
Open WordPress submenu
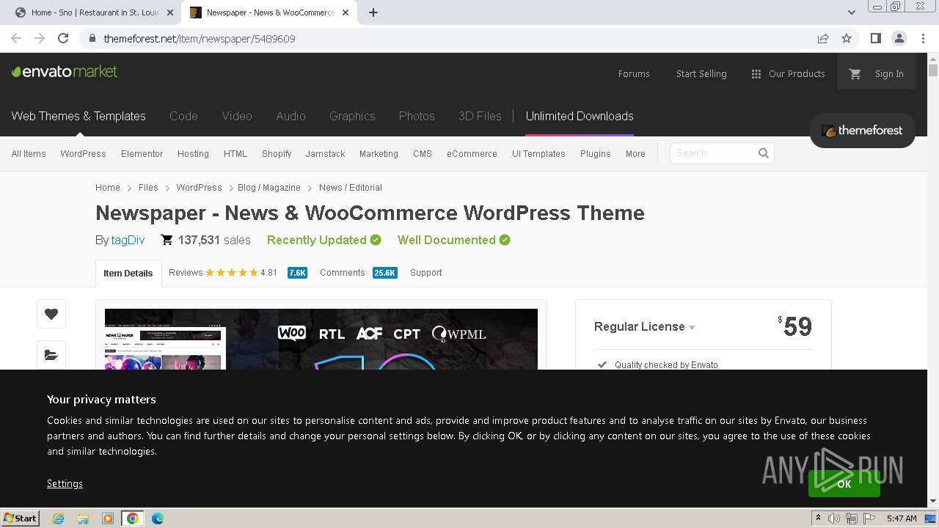click(83, 154)
